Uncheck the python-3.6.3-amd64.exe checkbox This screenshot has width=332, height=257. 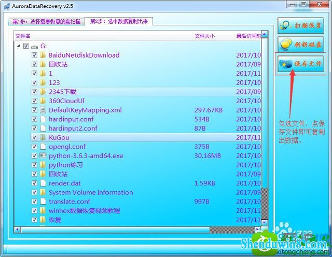pos(34,155)
